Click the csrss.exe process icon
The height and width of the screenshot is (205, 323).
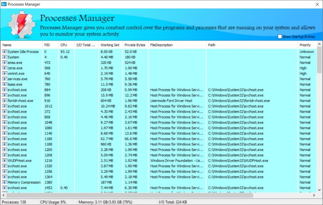coord(4,68)
